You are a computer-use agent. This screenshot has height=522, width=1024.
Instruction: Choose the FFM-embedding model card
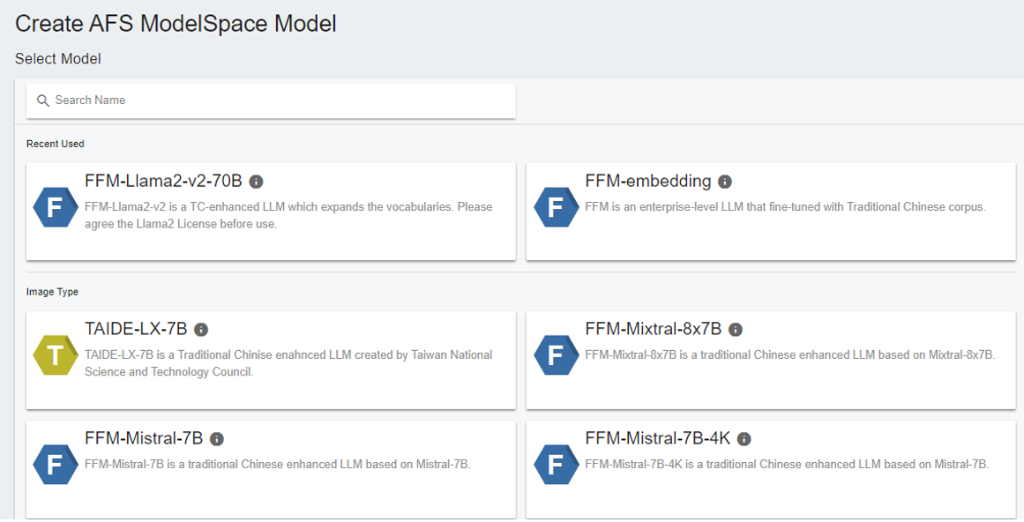coord(771,212)
